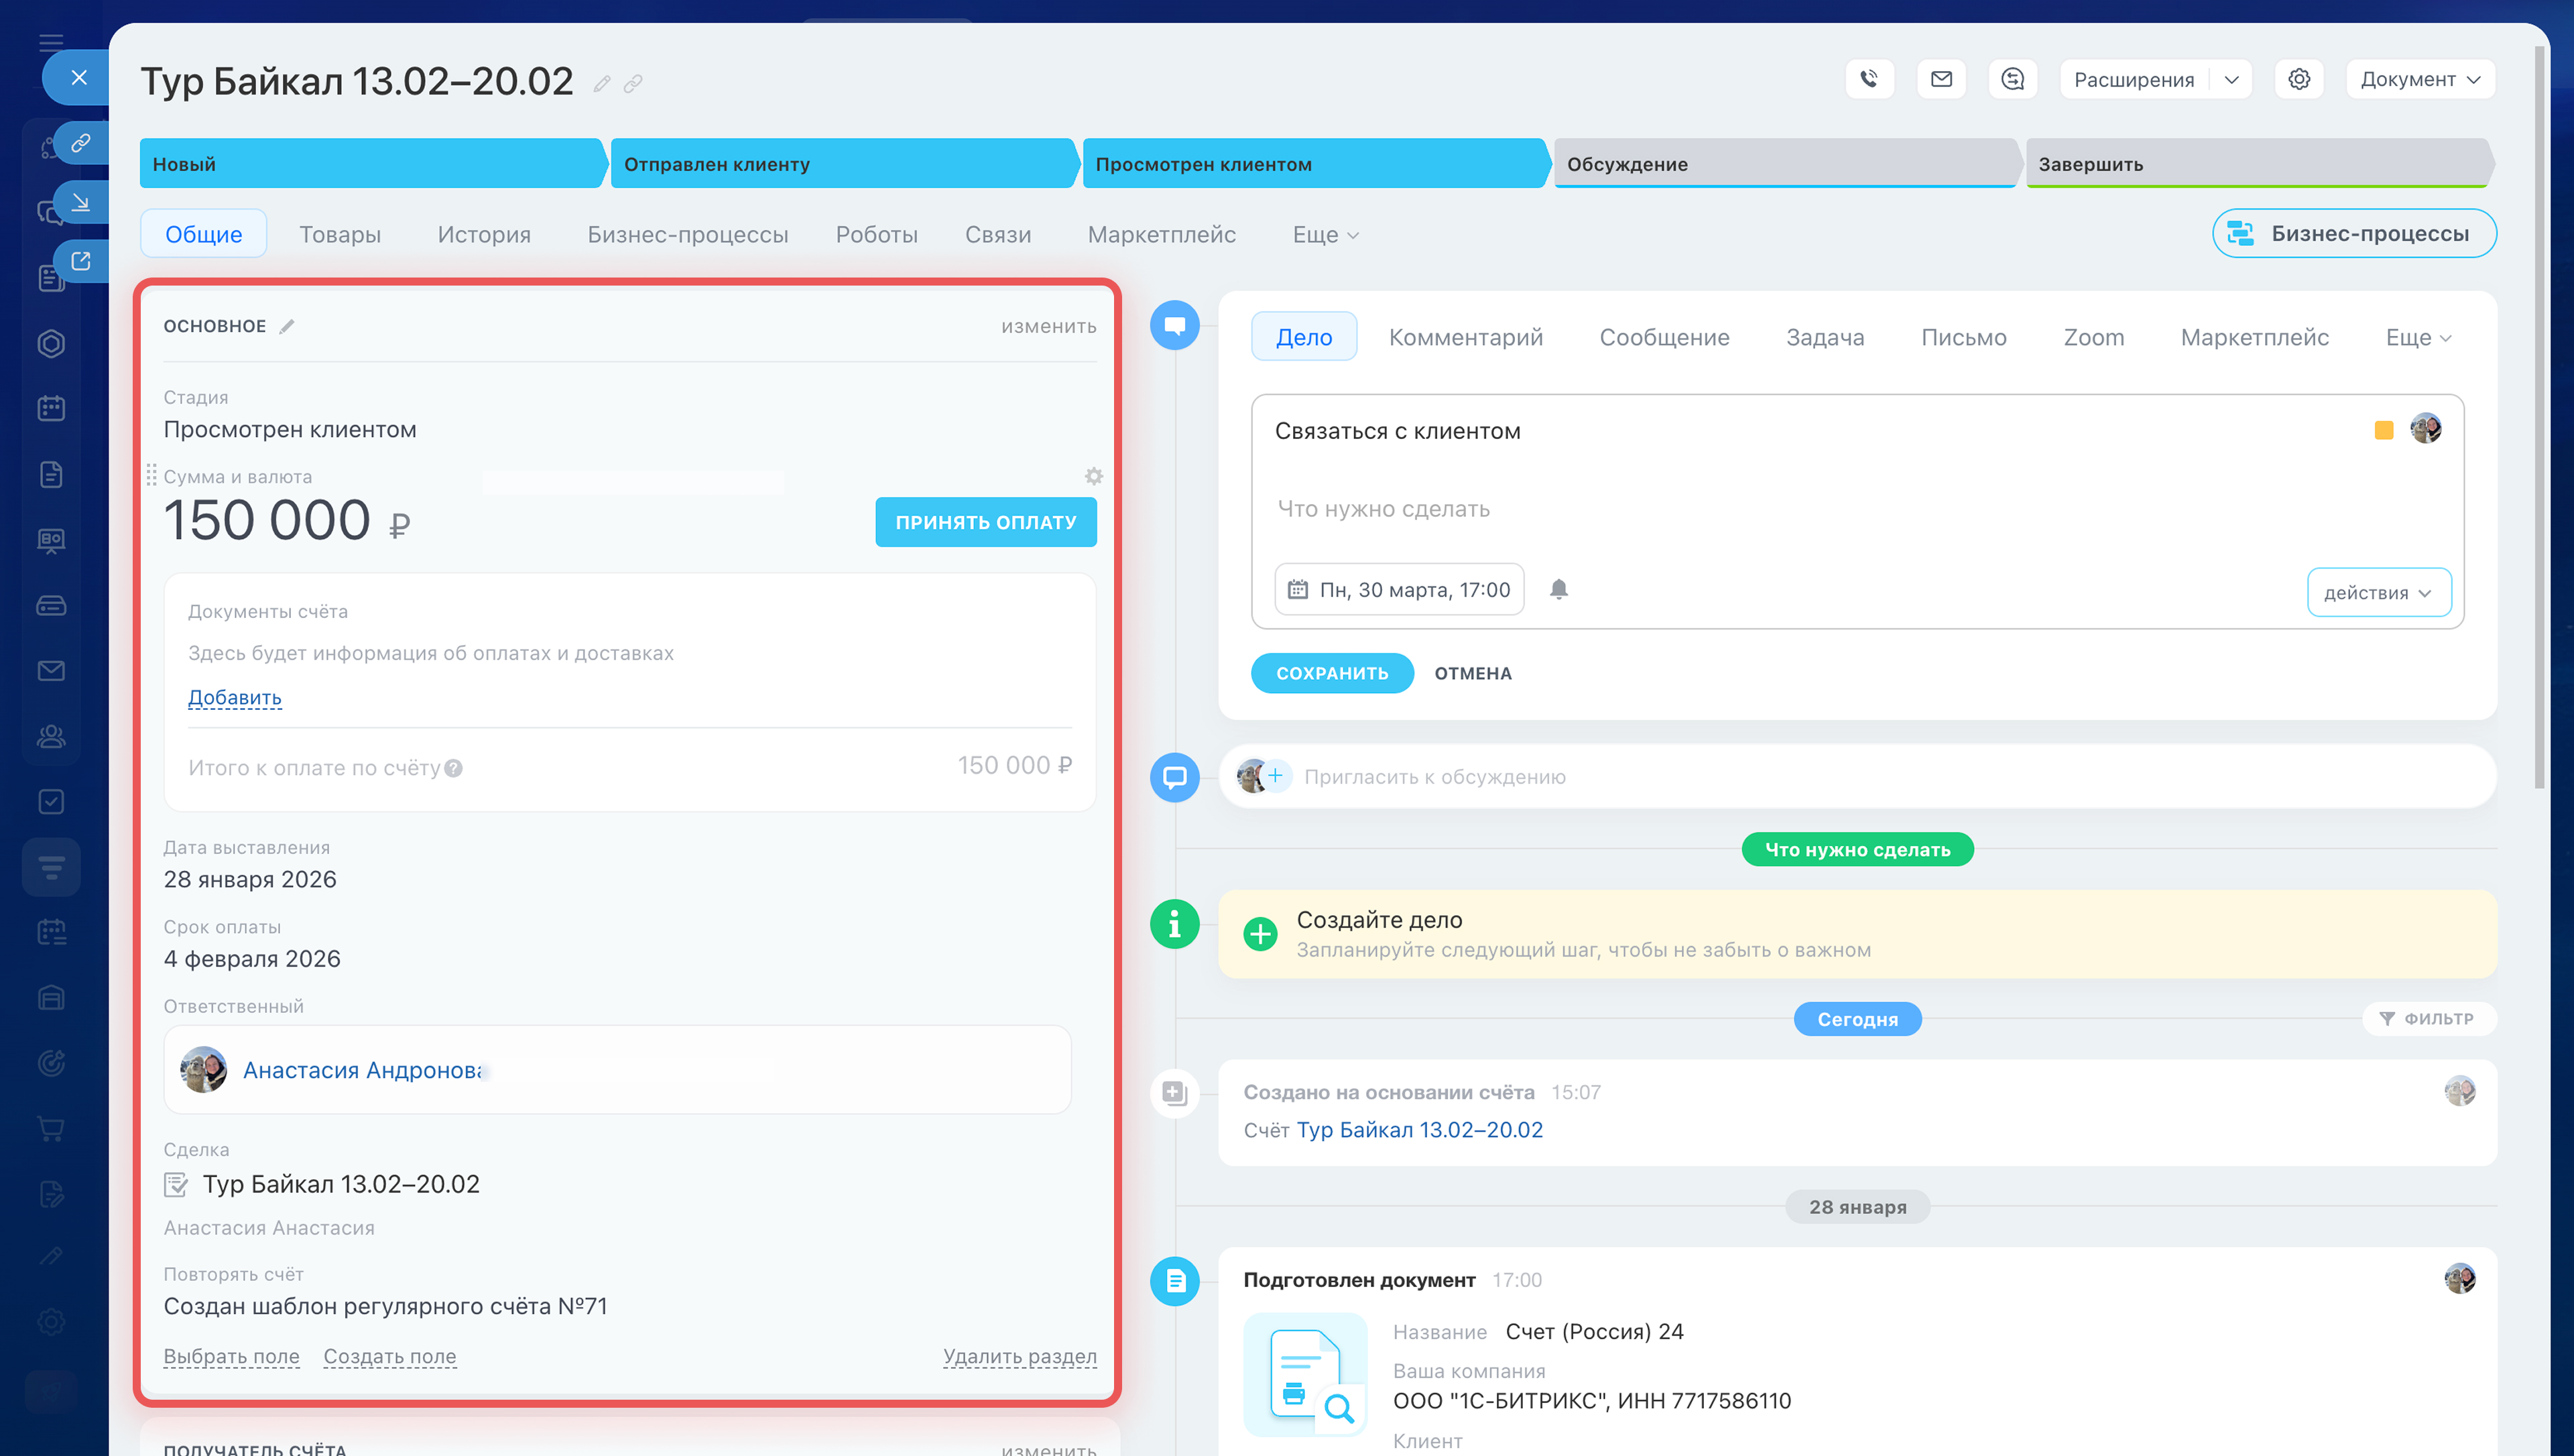2574x1456 pixels.
Task: Copy link icon next to title
Action: (x=633, y=84)
